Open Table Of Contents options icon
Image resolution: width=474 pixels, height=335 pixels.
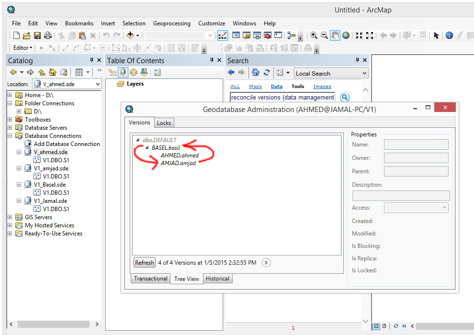coord(157,72)
